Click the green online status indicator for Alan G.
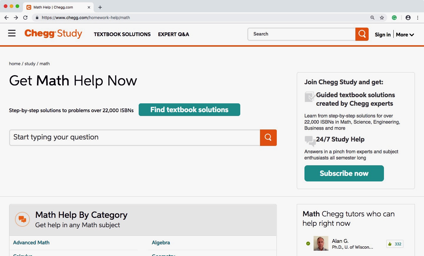Image resolution: width=424 pixels, height=256 pixels. [x=308, y=243]
